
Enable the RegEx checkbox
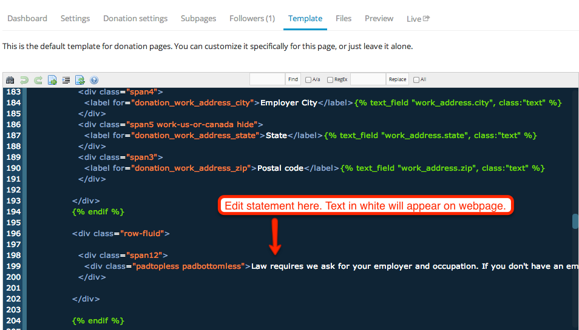tap(330, 79)
